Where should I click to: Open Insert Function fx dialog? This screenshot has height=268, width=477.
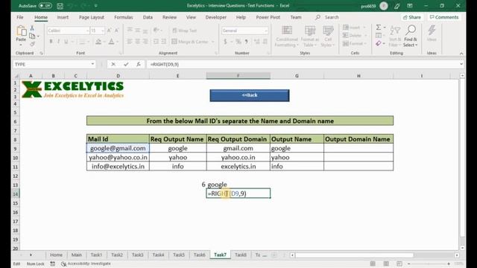[139, 65]
